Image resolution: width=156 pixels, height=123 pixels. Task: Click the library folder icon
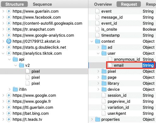pyautogui.click(x=104, y=83)
